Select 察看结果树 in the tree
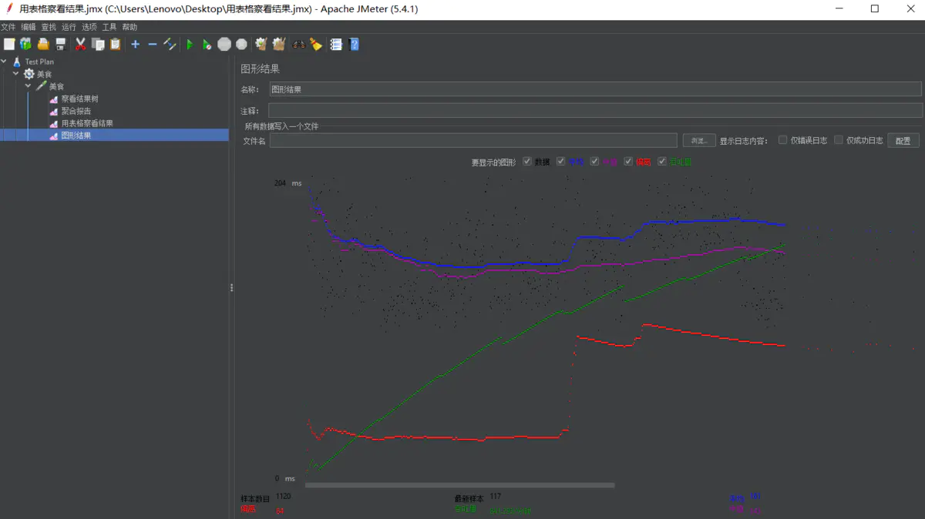This screenshot has height=519, width=925. (x=79, y=99)
